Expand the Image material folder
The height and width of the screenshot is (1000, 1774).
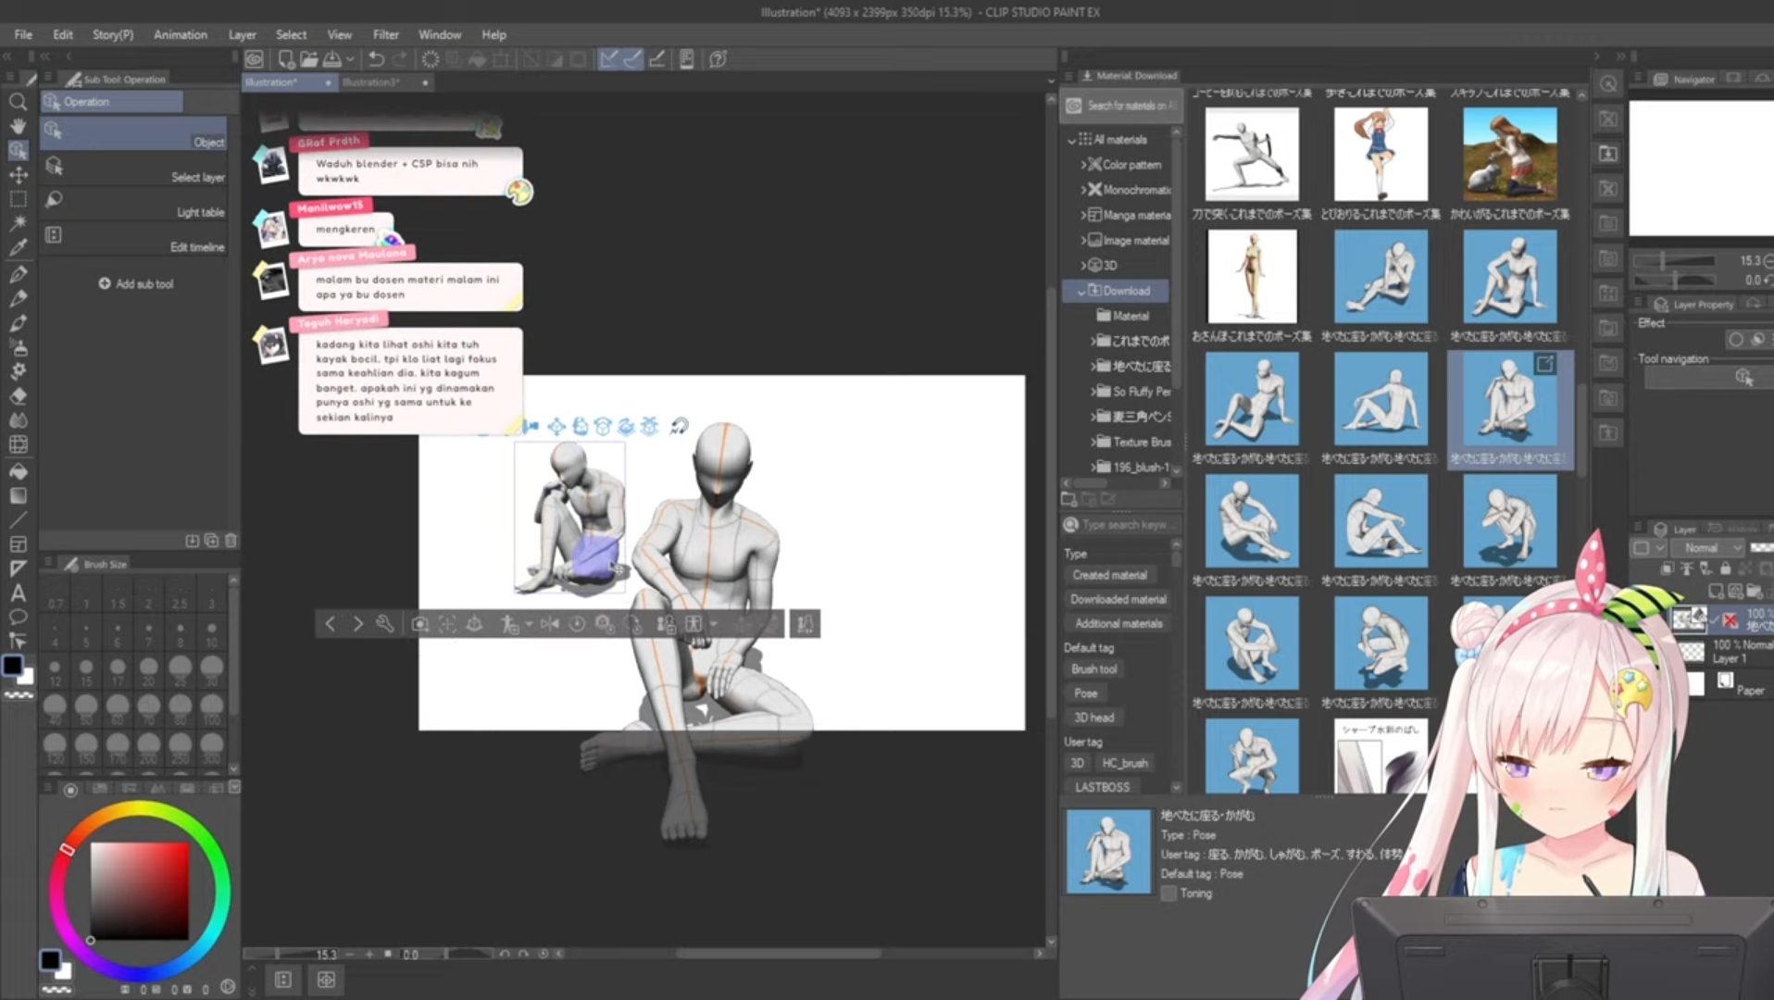pyautogui.click(x=1083, y=241)
